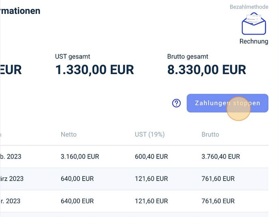Open the Rechnung envelope icon
Screen dimensions: 279x217
coord(254,24)
